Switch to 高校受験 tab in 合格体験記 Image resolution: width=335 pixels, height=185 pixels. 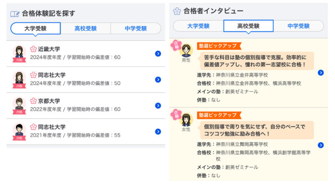click(x=86, y=29)
